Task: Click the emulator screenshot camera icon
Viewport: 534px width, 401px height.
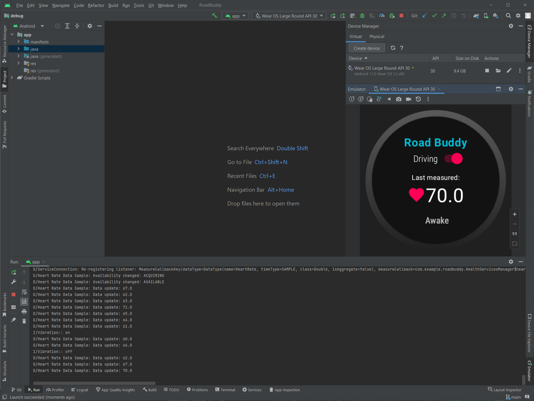Action: 398,99
